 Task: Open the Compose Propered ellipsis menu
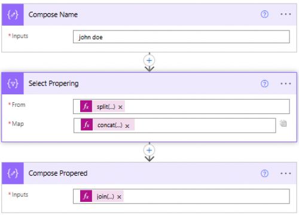point(285,173)
